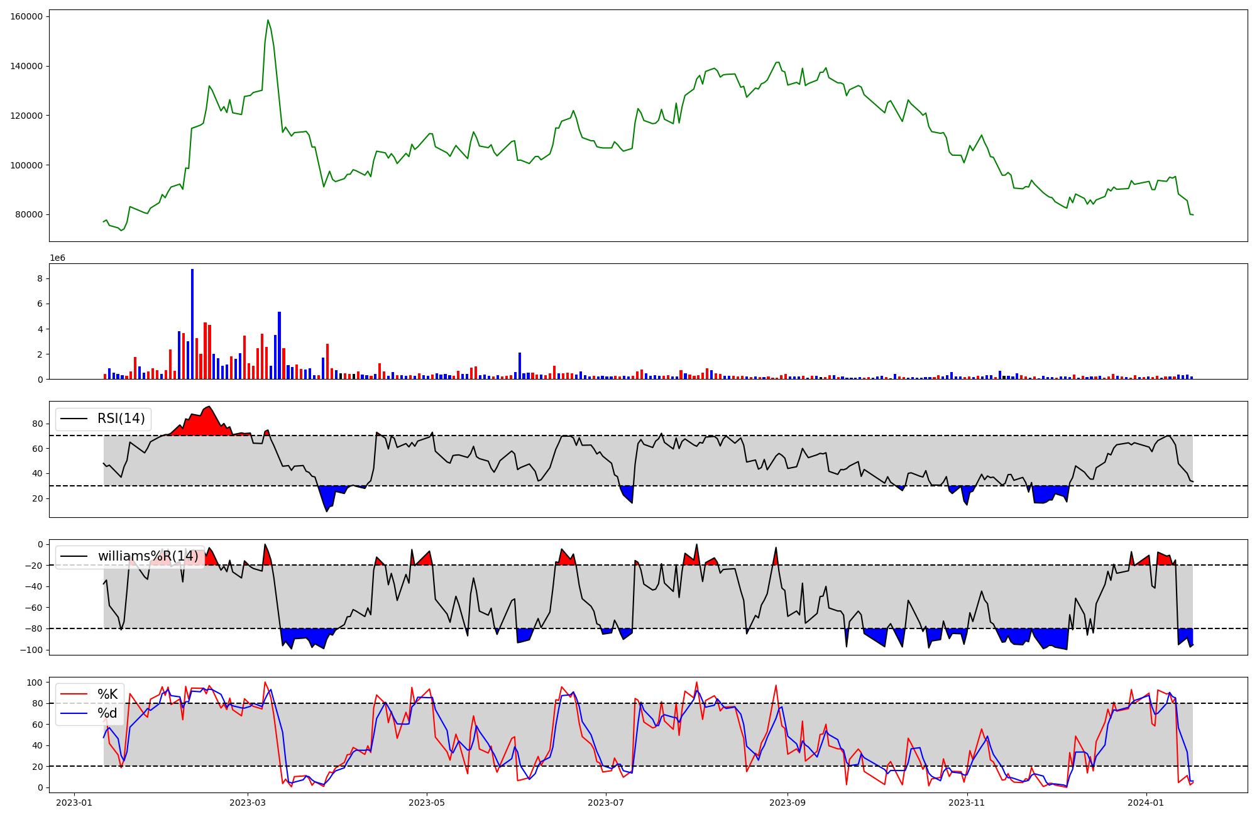Click the %d legend entry
This screenshot has height=817, width=1257.
click(107, 713)
